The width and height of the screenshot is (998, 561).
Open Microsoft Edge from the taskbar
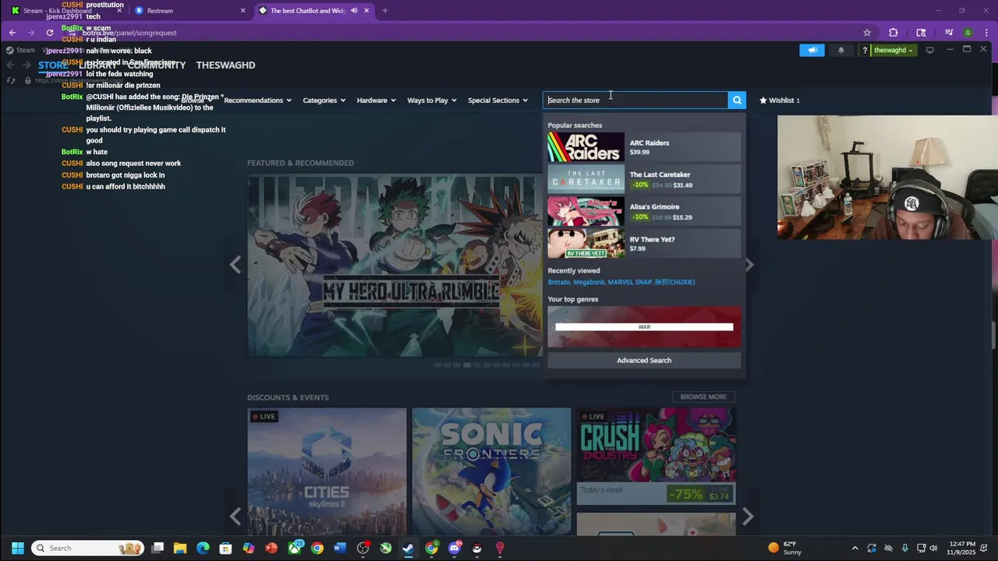(x=203, y=548)
